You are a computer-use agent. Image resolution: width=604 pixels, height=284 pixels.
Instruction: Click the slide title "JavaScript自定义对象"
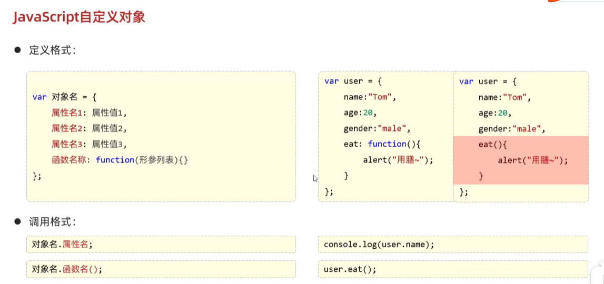[78, 17]
